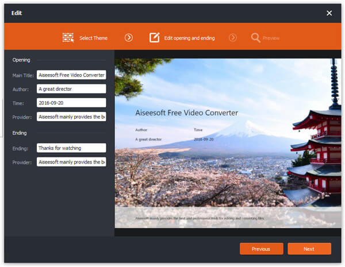Click the preview date 2016-09-20 text
345x267 pixels.
pos(204,140)
